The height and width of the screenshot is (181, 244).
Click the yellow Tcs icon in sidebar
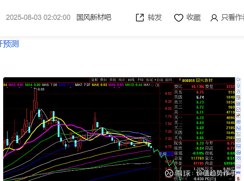point(238,134)
